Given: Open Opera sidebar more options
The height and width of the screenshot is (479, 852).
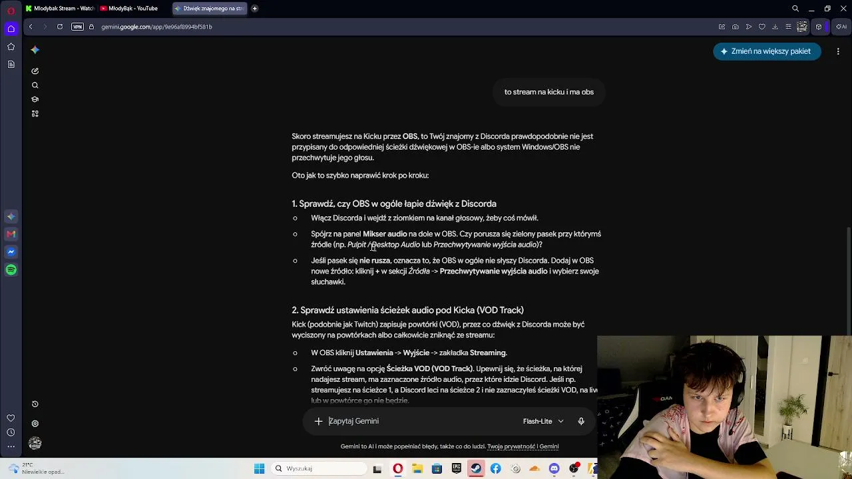Looking at the screenshot, I should click(11, 446).
